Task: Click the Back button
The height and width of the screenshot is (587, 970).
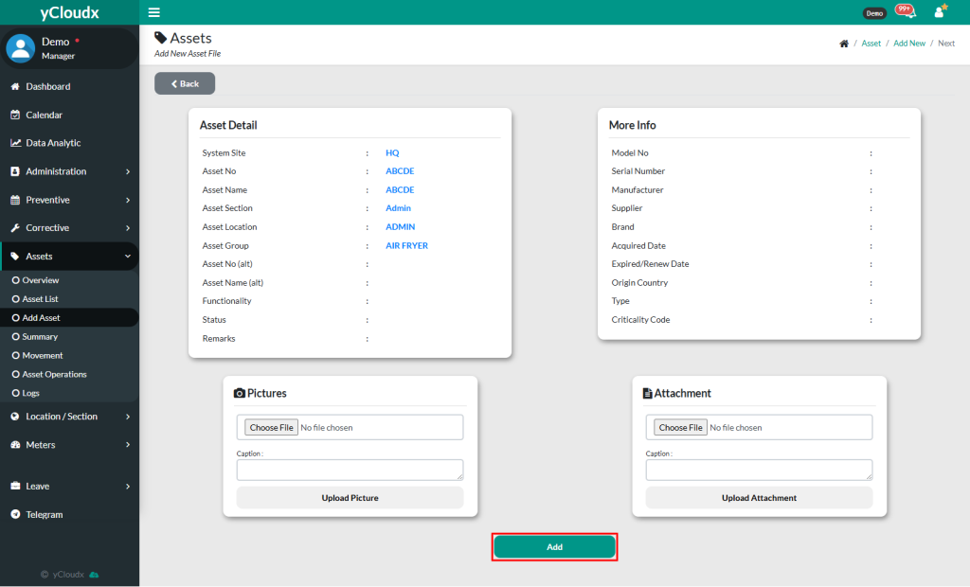Action: [185, 84]
